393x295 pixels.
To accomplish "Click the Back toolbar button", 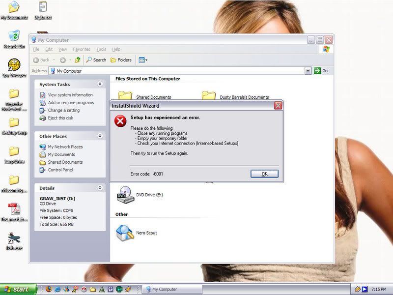I will click(41, 60).
